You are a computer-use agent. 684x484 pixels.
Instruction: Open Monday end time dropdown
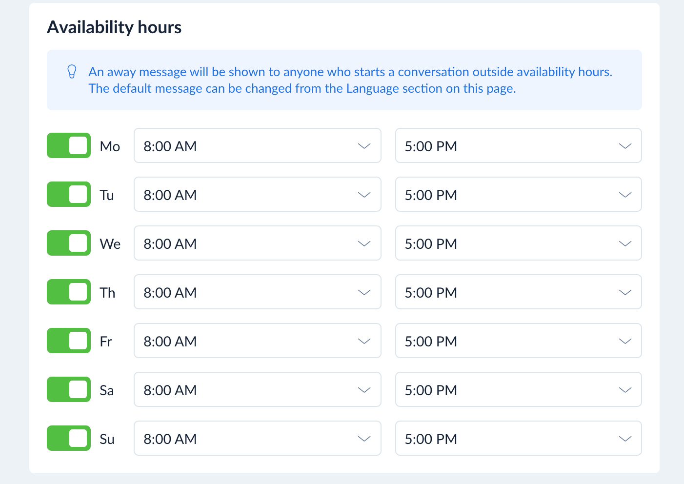tap(518, 145)
